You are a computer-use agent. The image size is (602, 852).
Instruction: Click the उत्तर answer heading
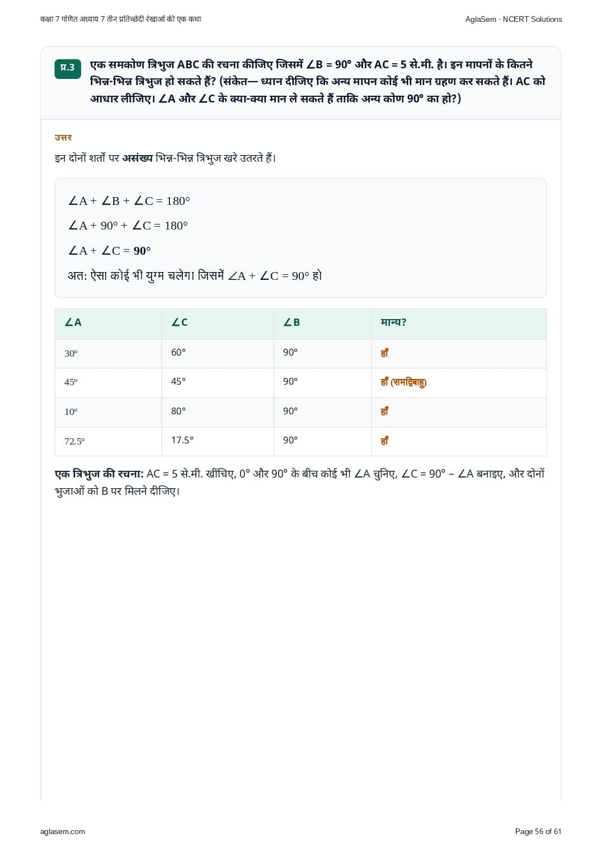(63, 138)
